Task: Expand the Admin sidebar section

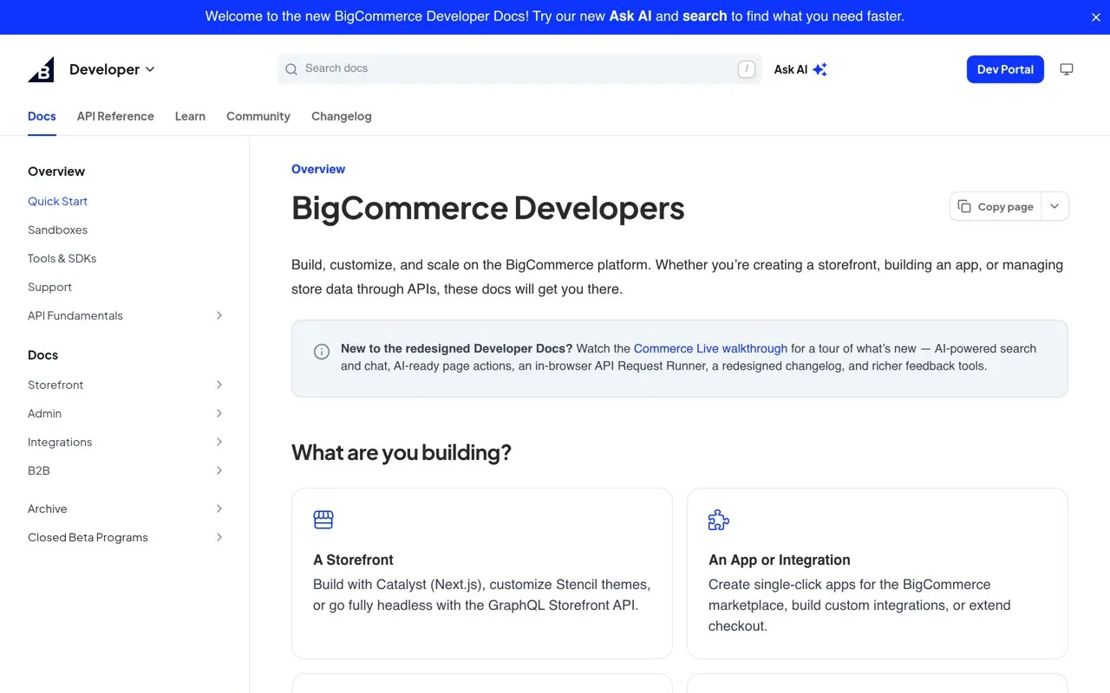Action: pyautogui.click(x=219, y=413)
